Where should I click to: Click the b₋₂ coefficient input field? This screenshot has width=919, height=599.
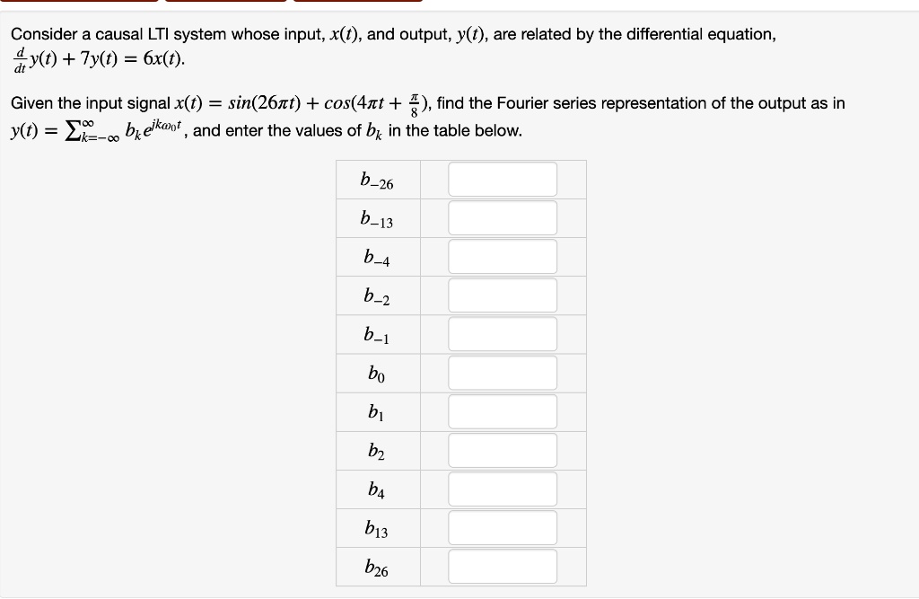(503, 295)
